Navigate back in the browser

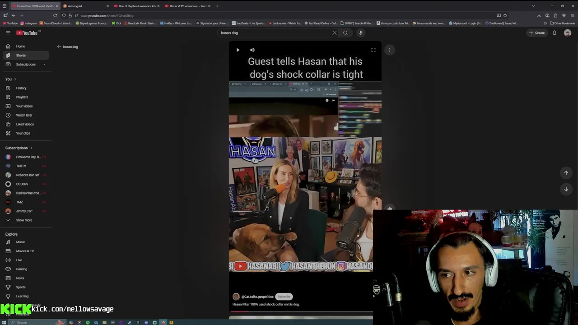tap(13, 15)
